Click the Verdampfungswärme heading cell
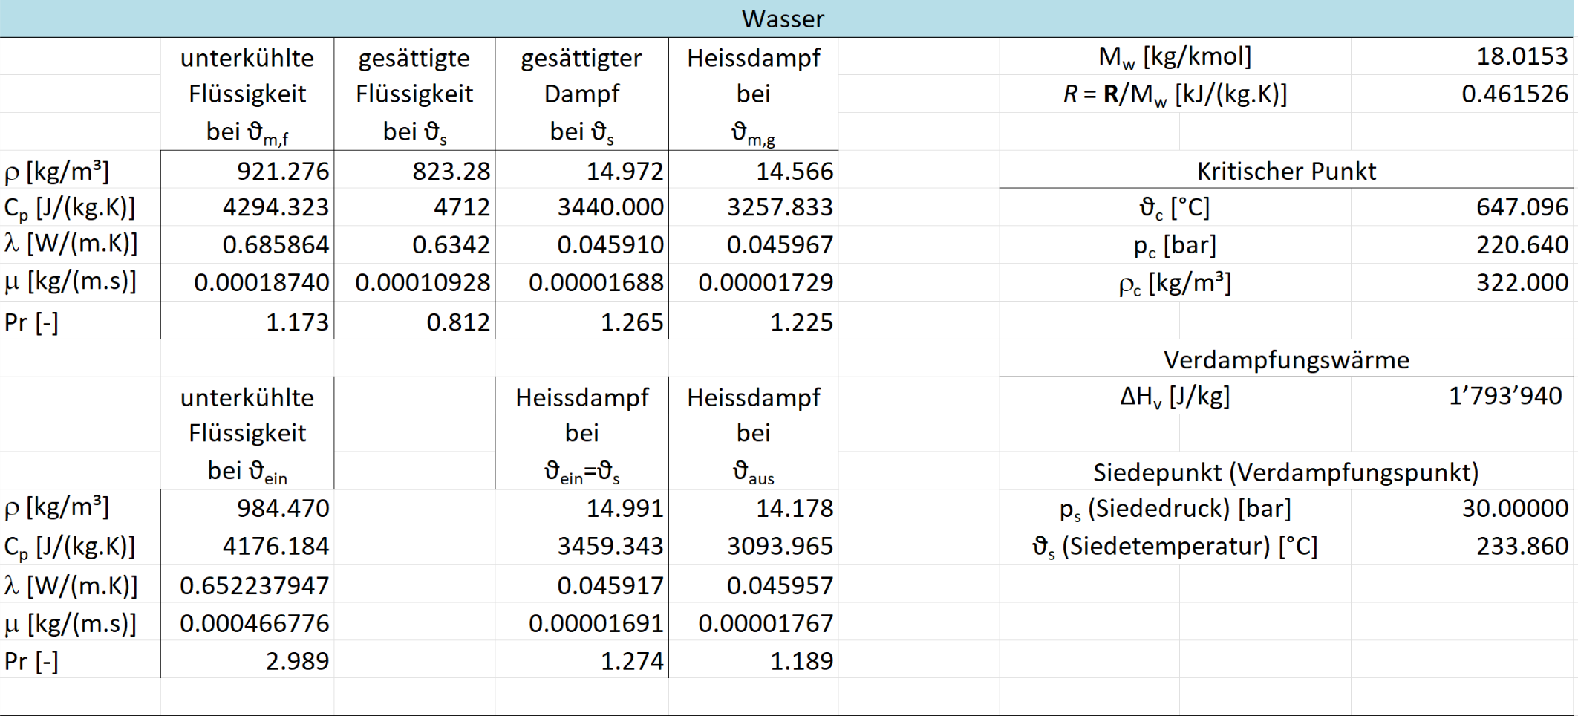1578x716 pixels. 1285,360
